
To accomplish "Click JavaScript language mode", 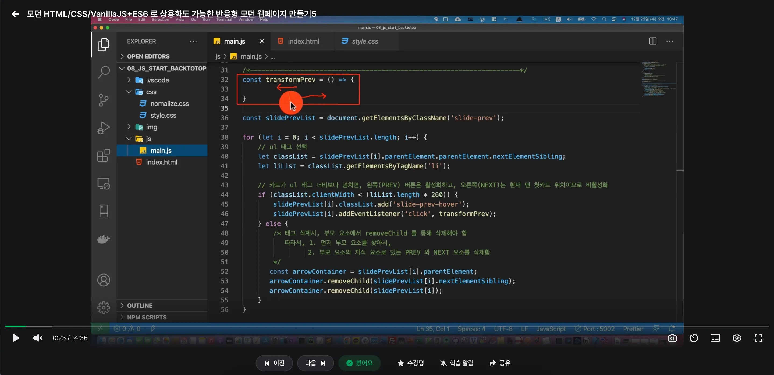I will [x=551, y=329].
